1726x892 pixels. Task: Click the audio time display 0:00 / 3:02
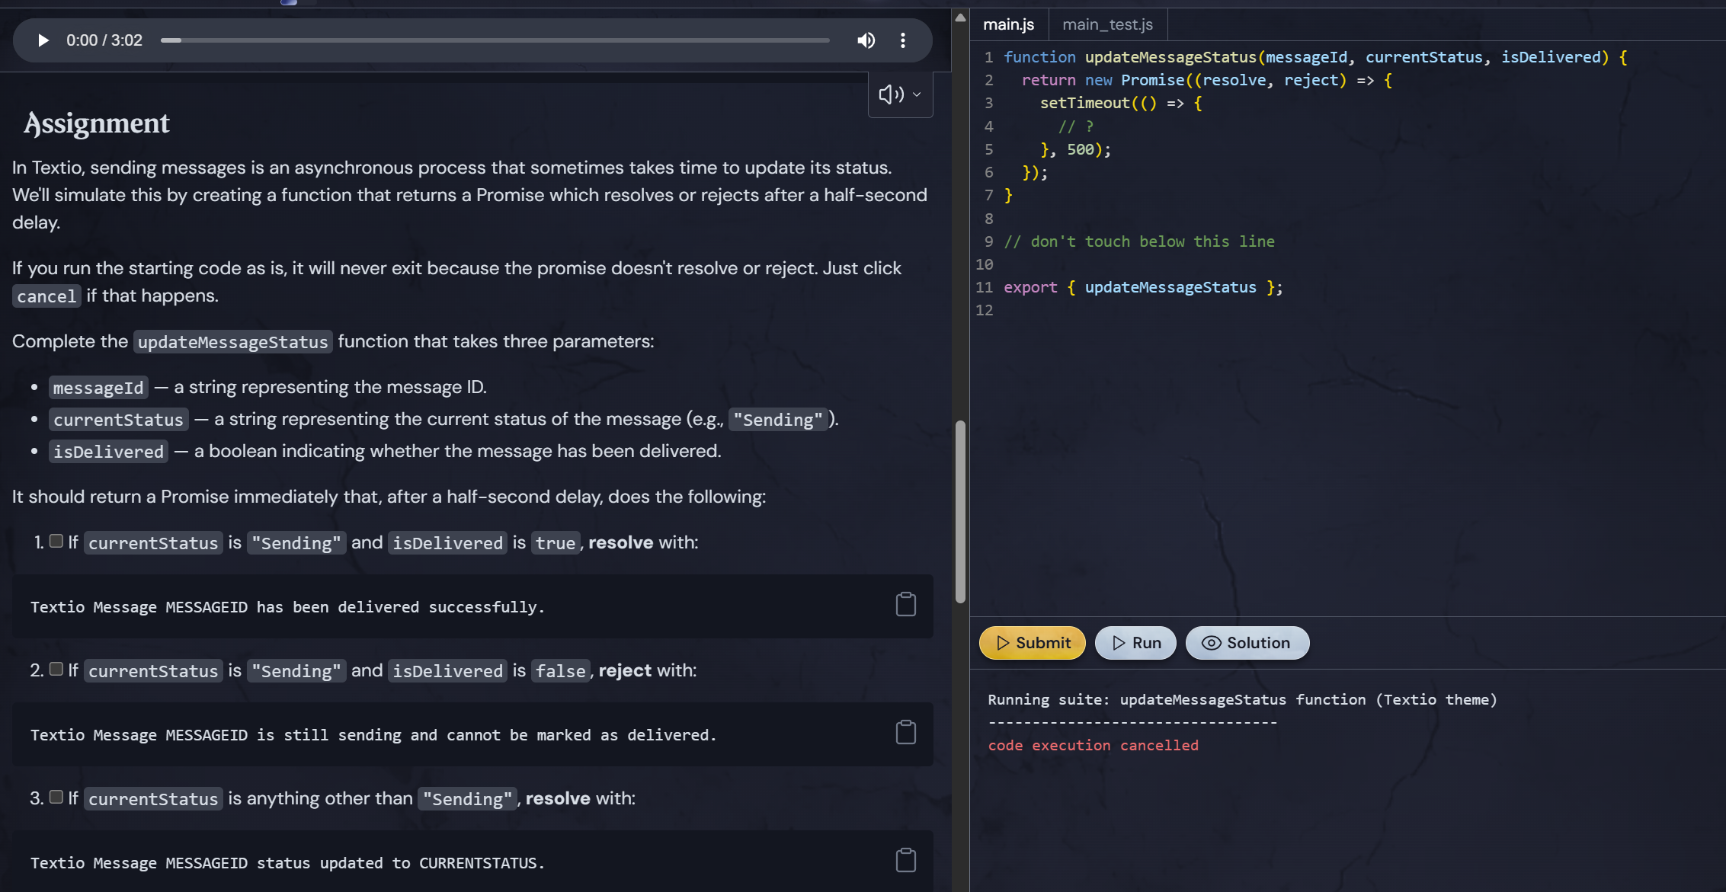(x=104, y=40)
